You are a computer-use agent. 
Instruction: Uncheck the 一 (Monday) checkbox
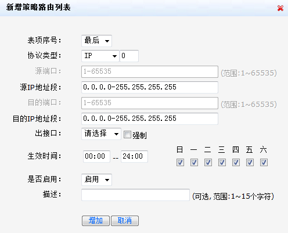tap(194, 163)
